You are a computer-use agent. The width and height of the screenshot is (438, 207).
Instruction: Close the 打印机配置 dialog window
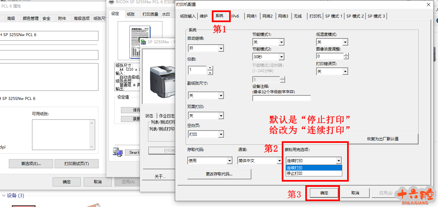428,5
